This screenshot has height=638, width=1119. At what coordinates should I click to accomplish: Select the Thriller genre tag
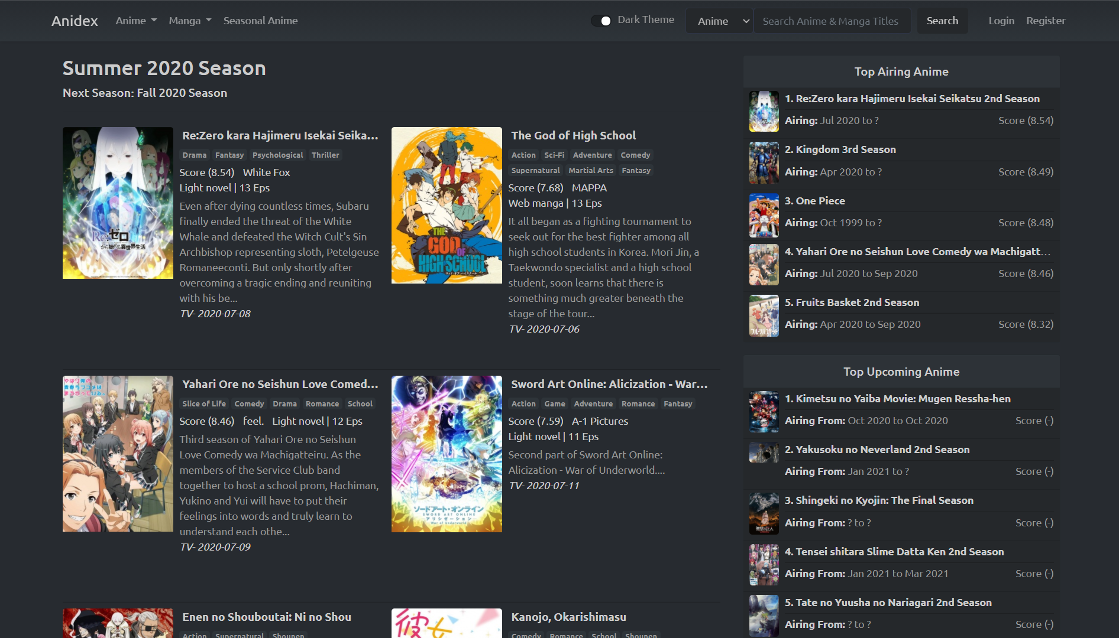325,155
